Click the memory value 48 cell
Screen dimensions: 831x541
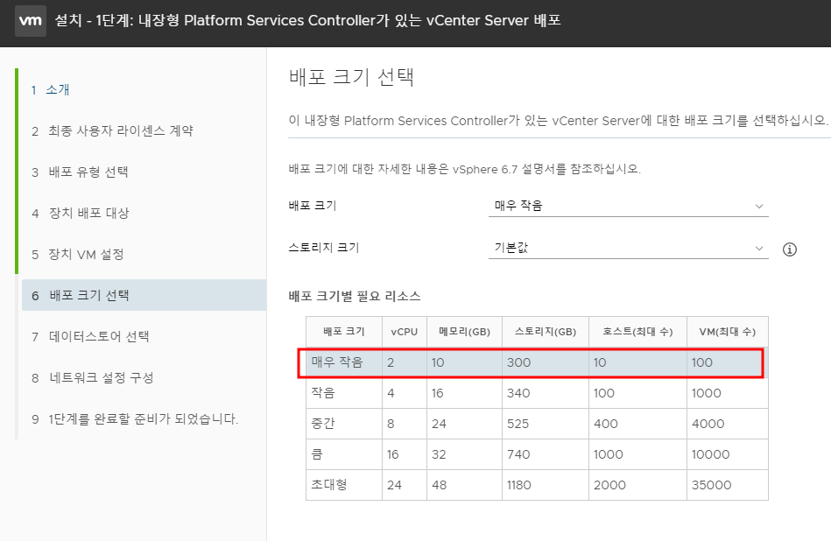[464, 485]
